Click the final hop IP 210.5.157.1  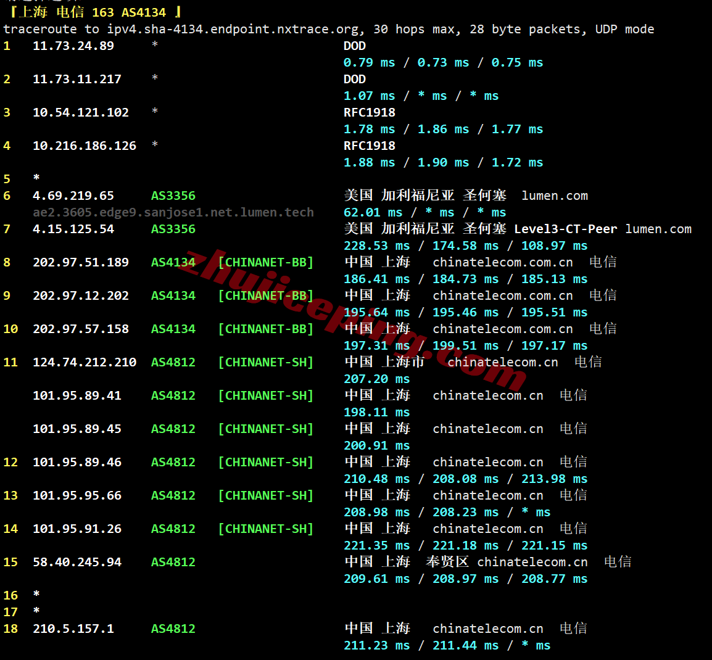pos(73,629)
